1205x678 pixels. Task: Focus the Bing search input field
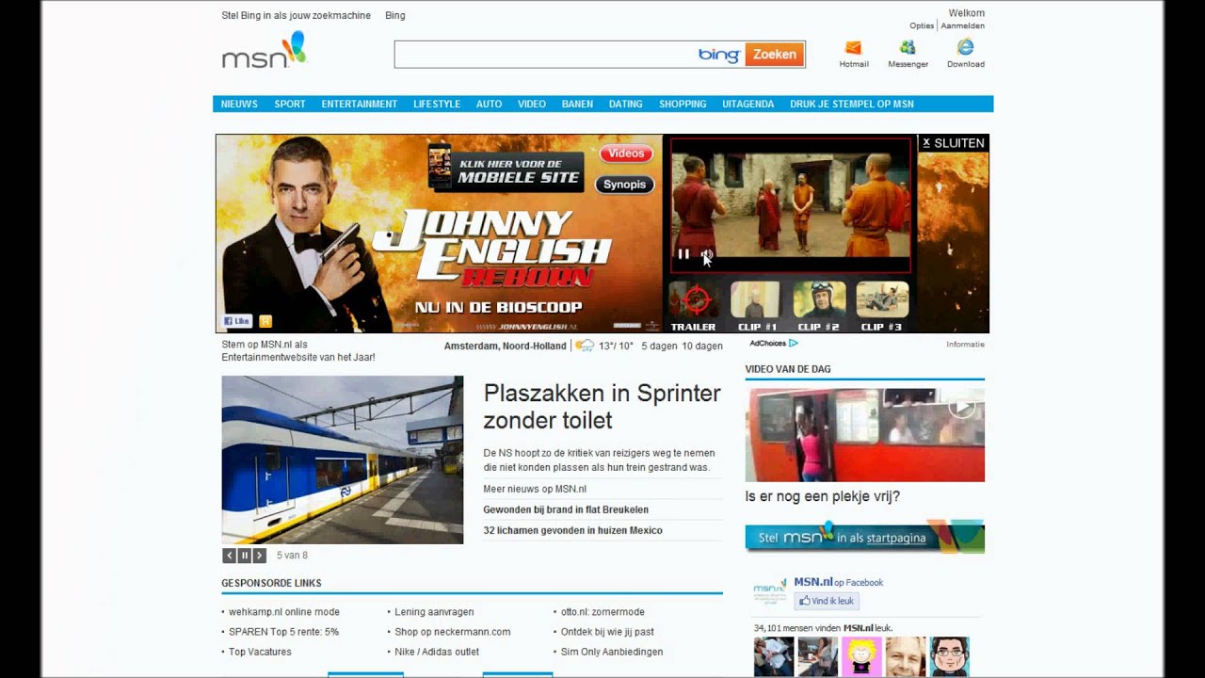(x=546, y=55)
